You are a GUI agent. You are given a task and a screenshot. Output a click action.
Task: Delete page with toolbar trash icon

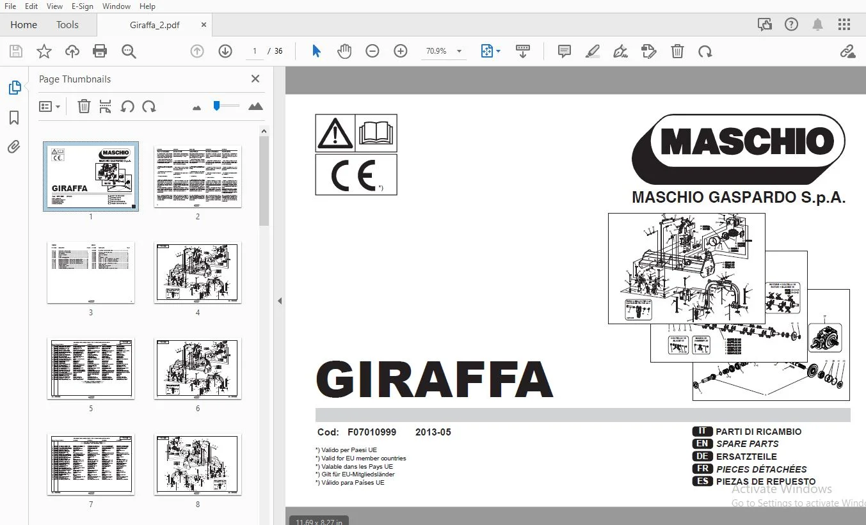pyautogui.click(x=677, y=51)
